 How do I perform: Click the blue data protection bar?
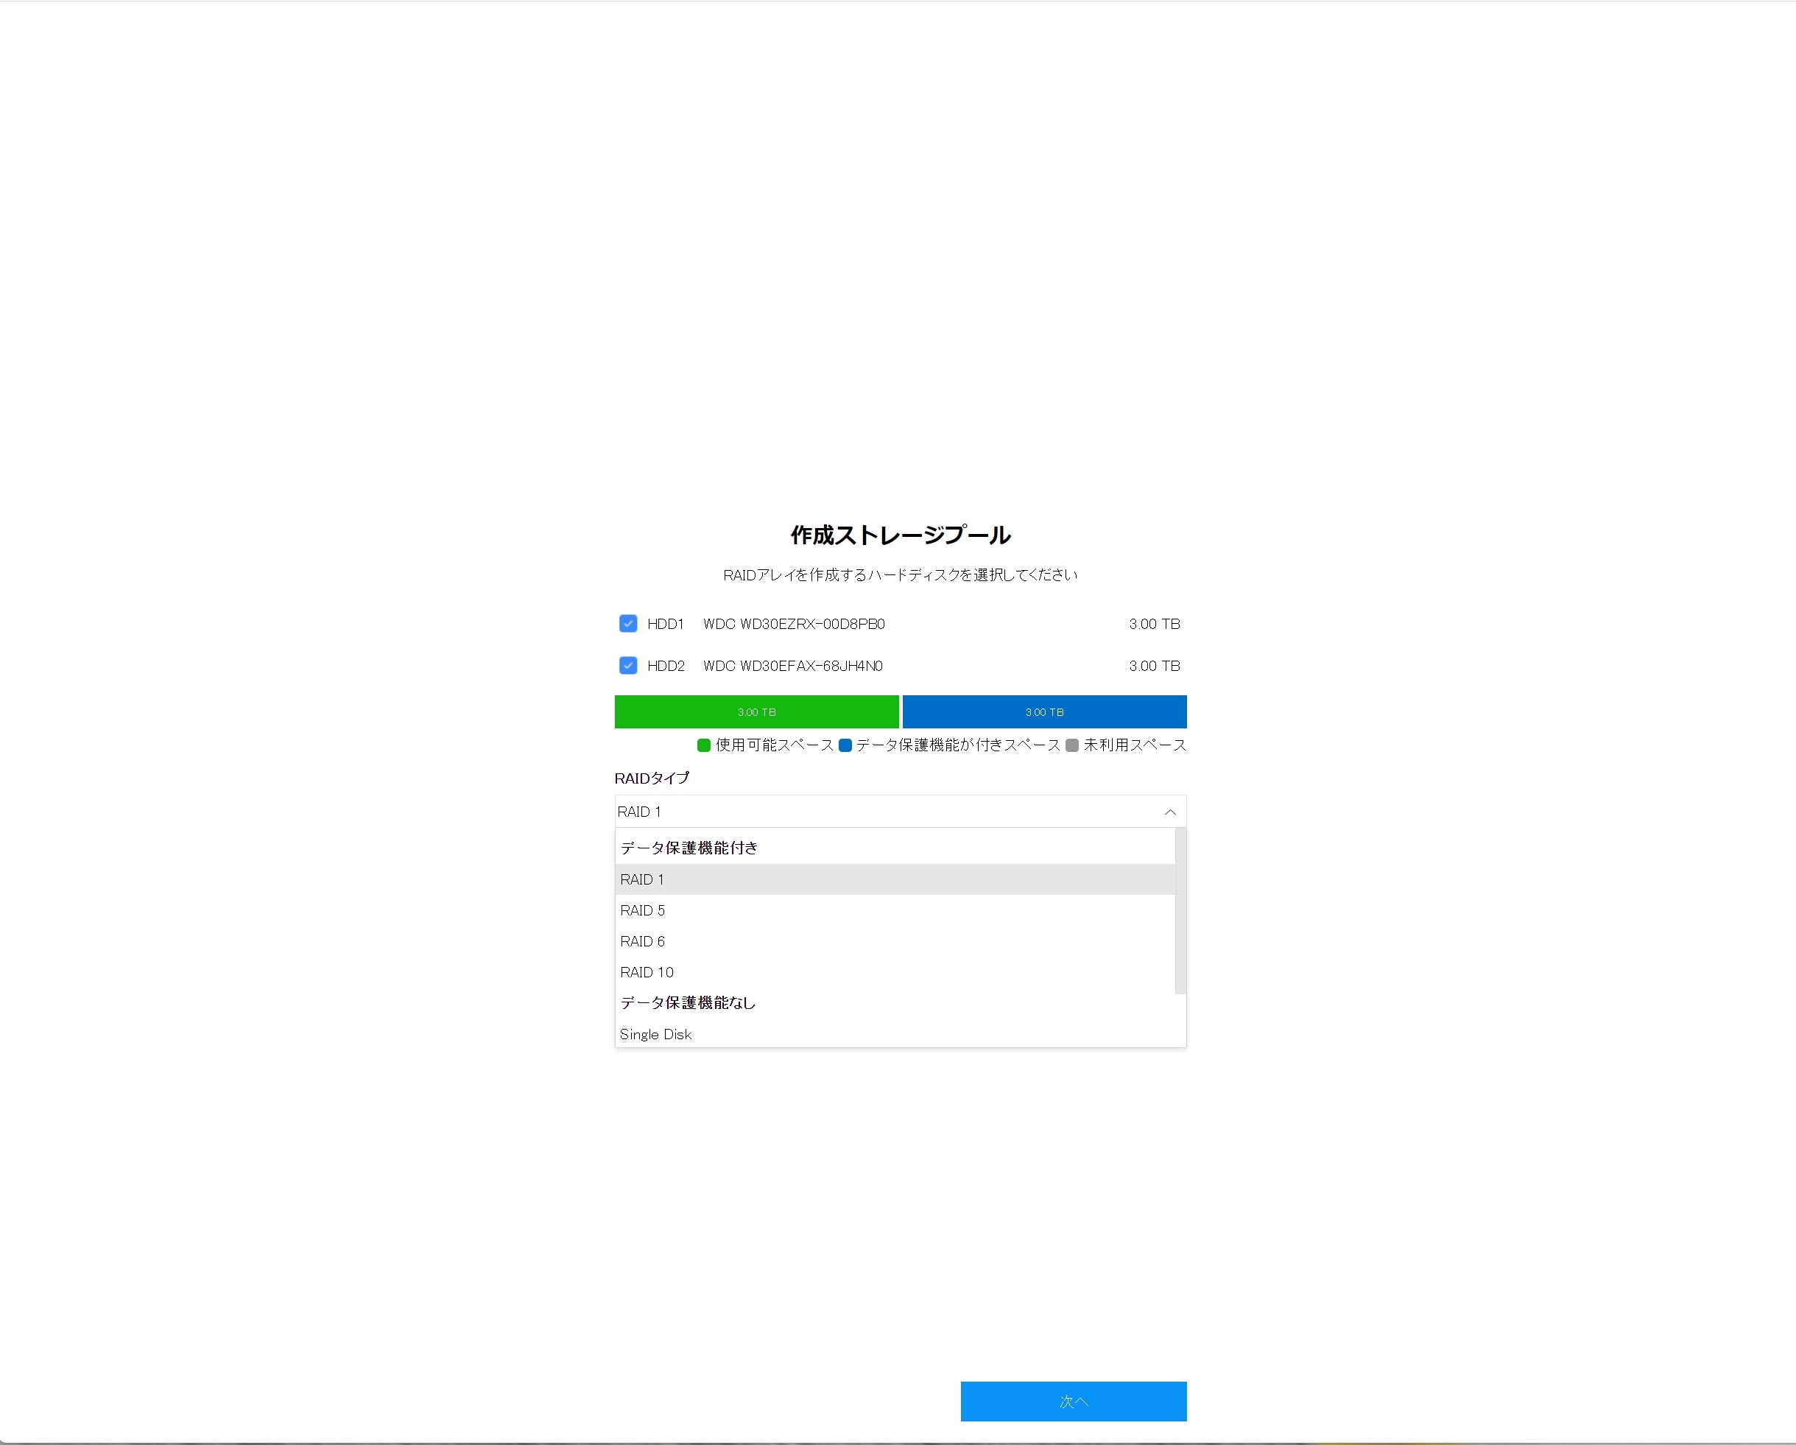click(x=1043, y=711)
